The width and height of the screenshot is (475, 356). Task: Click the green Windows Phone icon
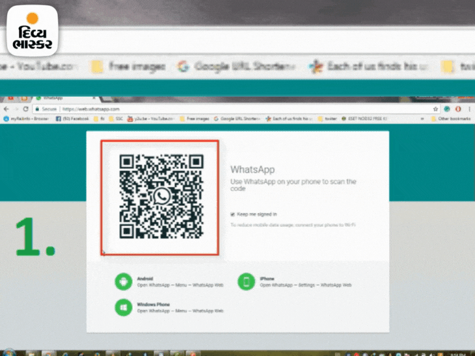point(124,307)
